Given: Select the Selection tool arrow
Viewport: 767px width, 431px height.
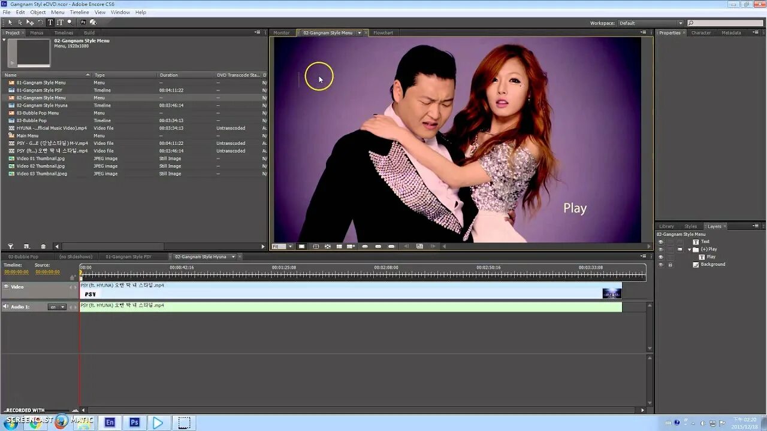Looking at the screenshot, I should click(x=10, y=22).
